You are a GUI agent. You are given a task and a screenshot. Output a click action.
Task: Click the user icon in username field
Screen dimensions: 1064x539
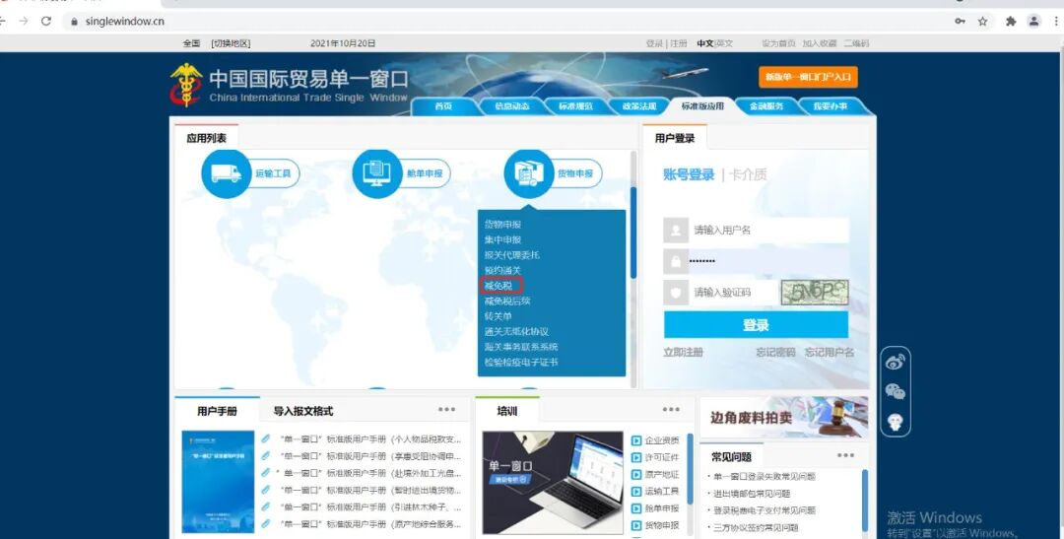(676, 231)
